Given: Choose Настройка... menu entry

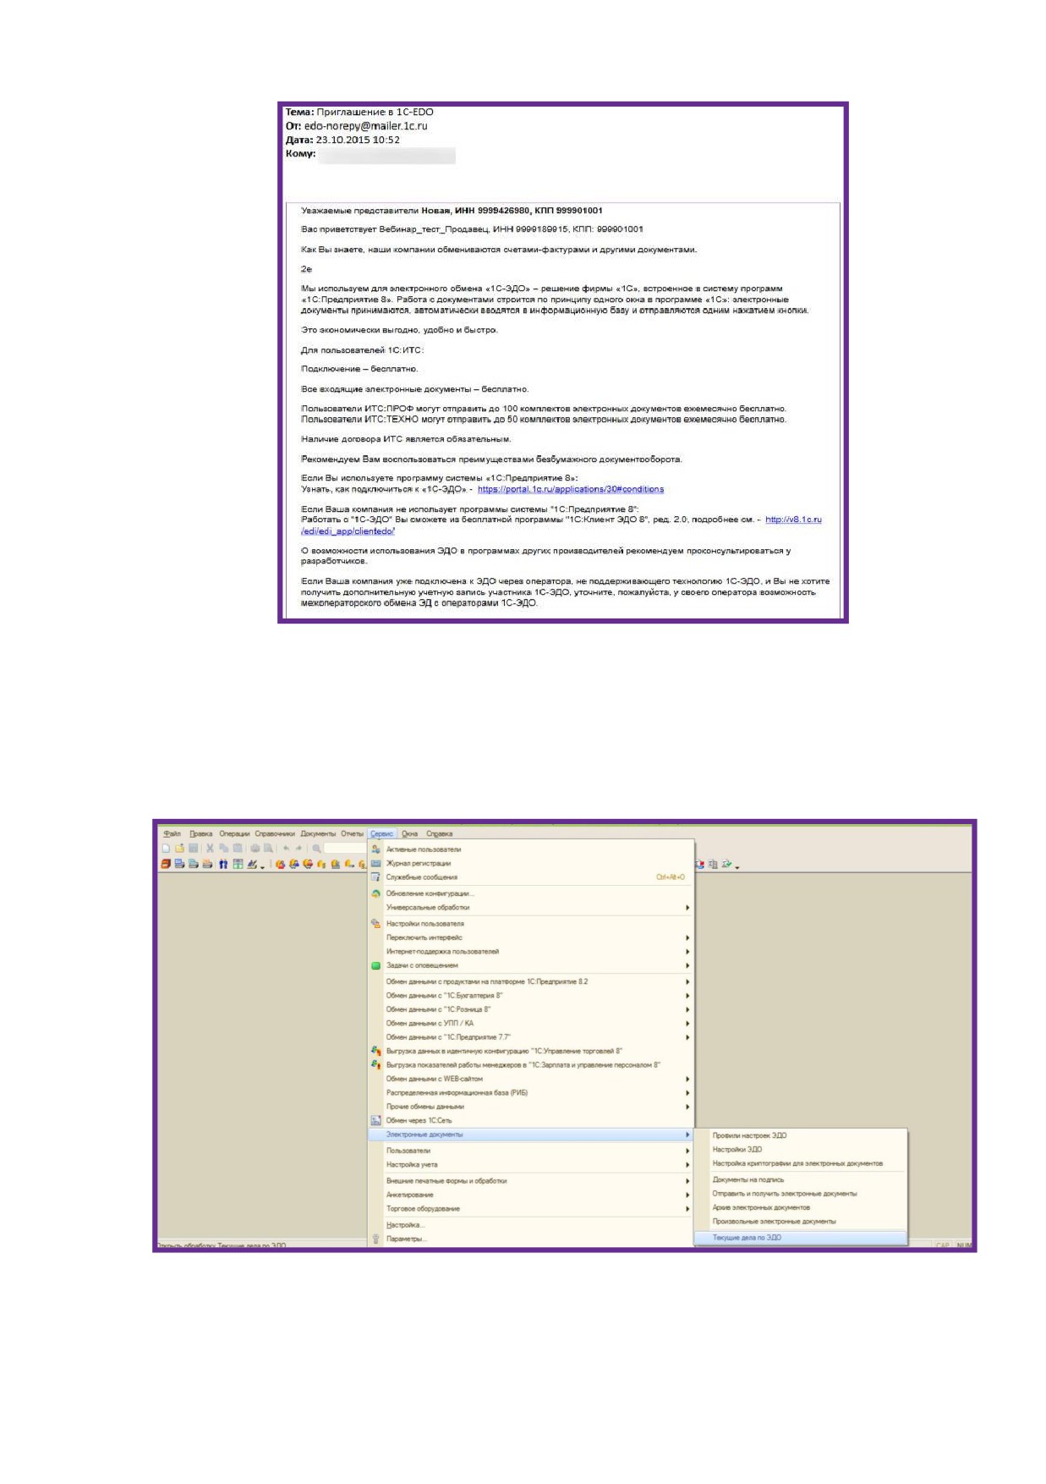Looking at the screenshot, I should point(531,1224).
